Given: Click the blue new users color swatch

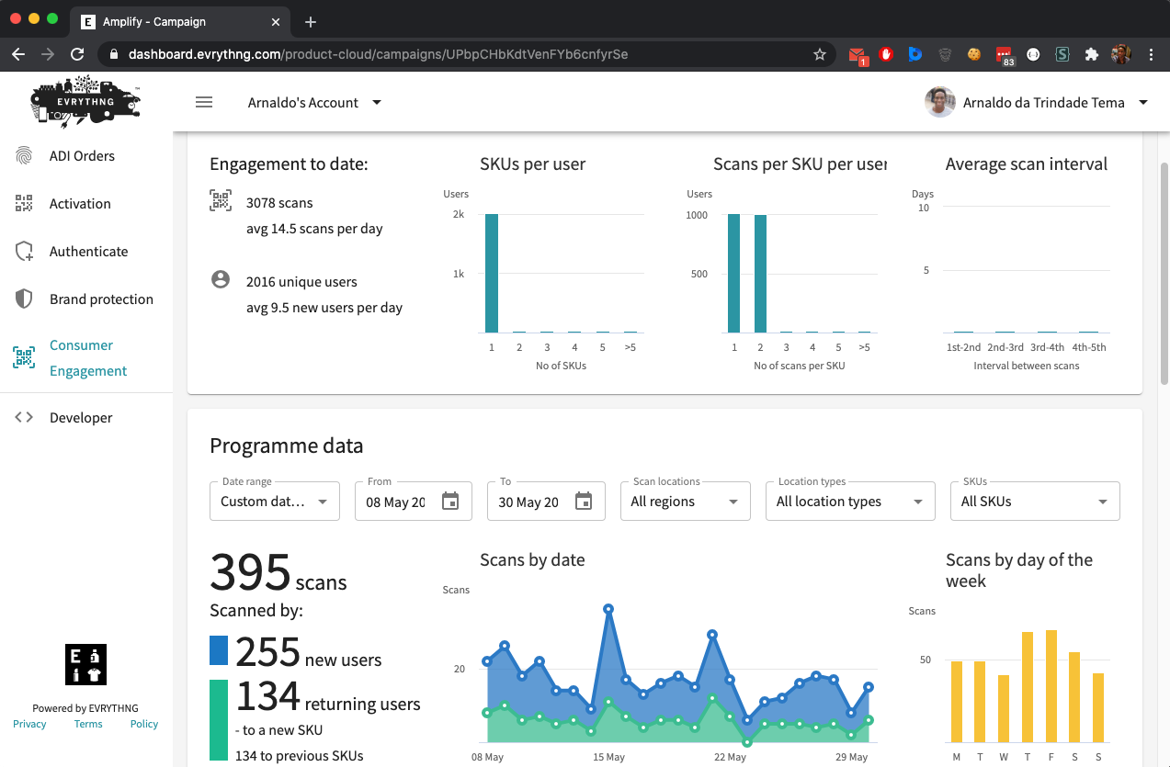Looking at the screenshot, I should [x=219, y=650].
